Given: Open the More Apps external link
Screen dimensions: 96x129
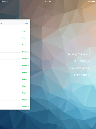Looking at the screenshot, I should 82,75.
